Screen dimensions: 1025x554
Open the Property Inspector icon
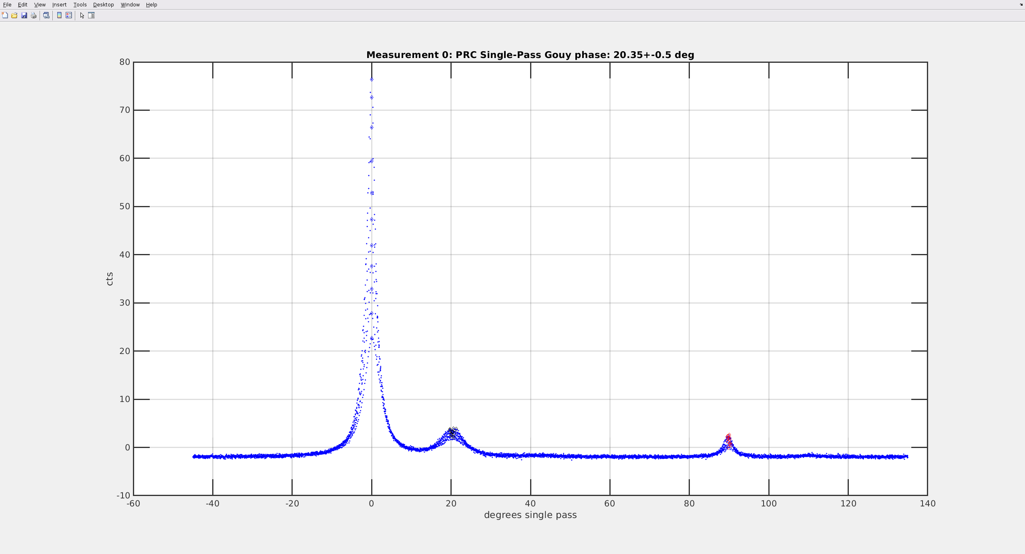[x=91, y=15]
